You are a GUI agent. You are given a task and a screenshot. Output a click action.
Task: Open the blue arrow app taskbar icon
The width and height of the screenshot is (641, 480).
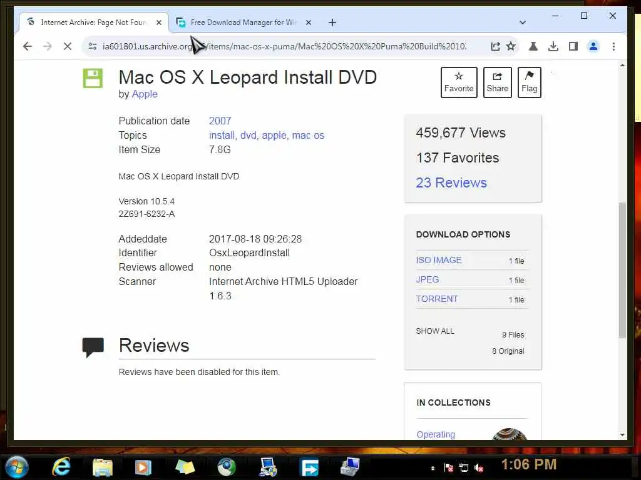310,467
